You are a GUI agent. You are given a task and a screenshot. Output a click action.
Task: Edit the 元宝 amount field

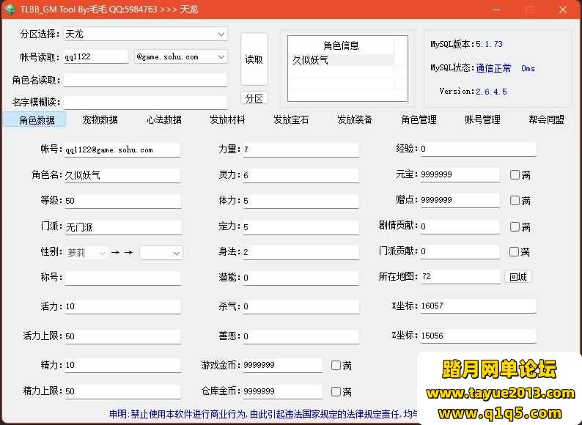[460, 174]
